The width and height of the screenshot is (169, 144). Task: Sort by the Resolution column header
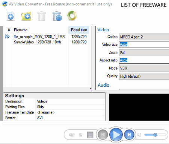[x=79, y=30]
